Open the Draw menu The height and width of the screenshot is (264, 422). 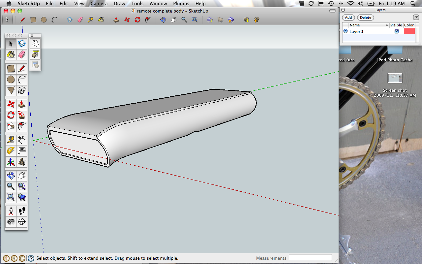point(119,4)
